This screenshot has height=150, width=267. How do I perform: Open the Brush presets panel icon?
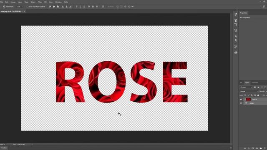(236, 20)
